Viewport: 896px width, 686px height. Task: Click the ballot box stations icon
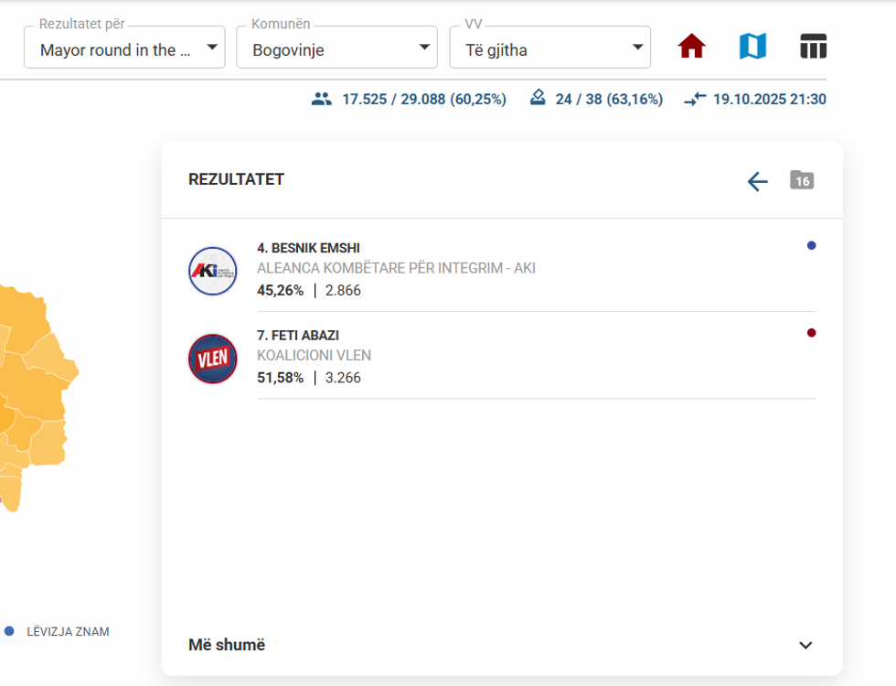tap(539, 99)
